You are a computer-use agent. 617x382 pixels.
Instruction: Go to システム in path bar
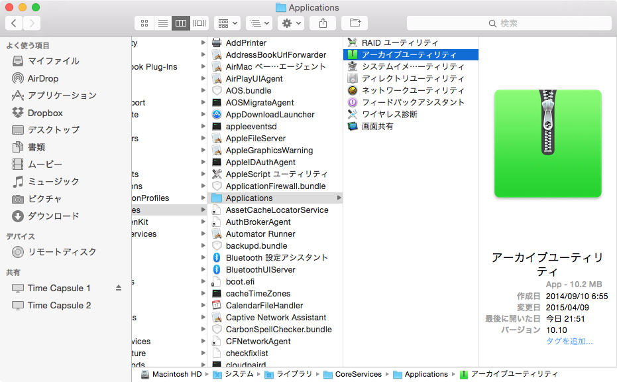233,374
